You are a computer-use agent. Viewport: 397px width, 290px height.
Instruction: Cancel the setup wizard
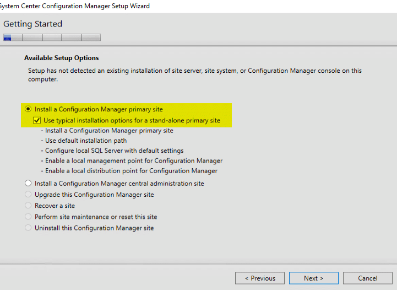coord(367,278)
